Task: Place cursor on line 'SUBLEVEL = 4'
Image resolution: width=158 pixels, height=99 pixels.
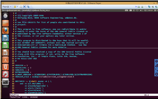Action: pos(22,70)
